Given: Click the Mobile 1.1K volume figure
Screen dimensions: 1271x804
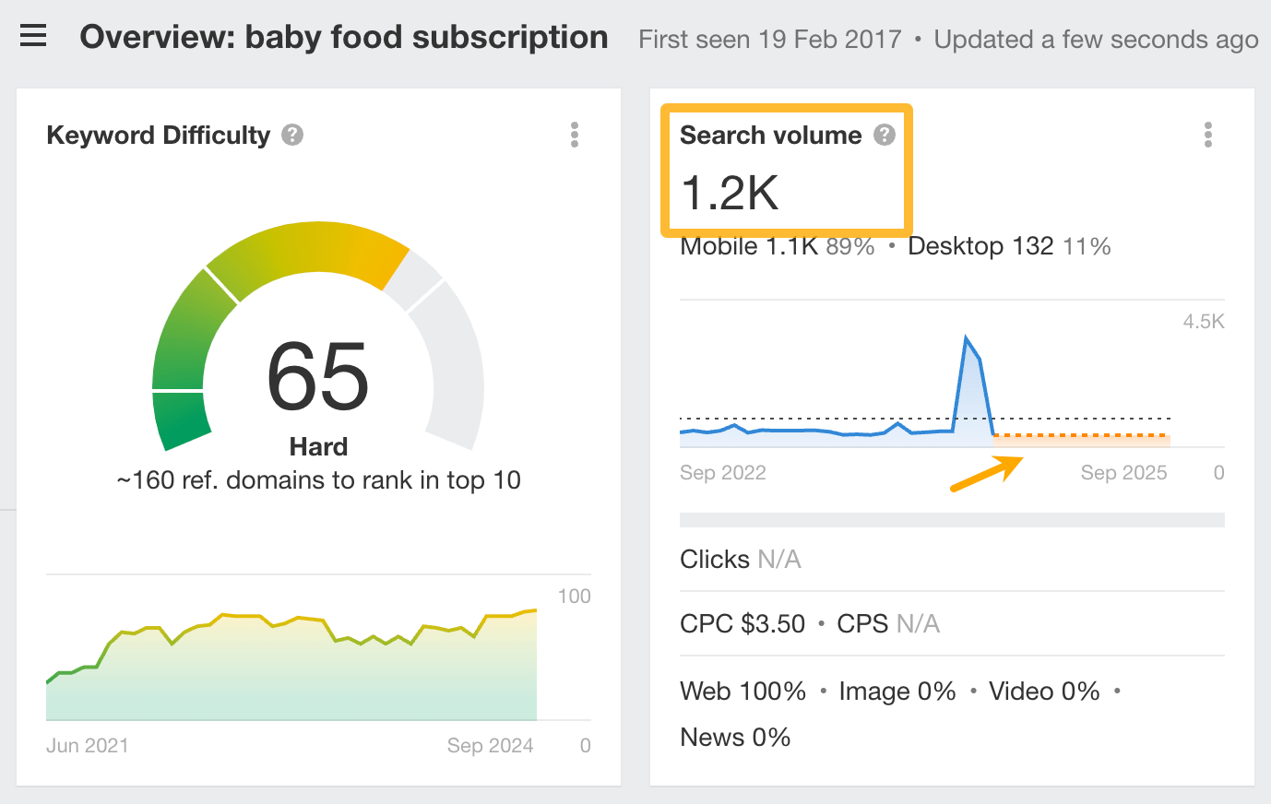Looking at the screenshot, I should coord(749,247).
